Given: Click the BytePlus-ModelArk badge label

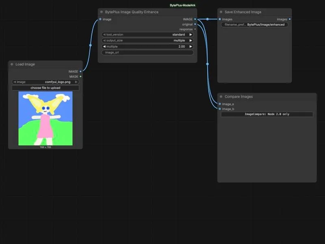Looking at the screenshot, I should coord(182,5).
